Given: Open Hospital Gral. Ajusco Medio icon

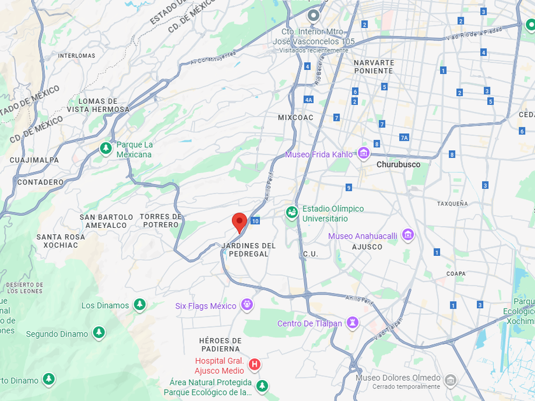Looking at the screenshot, I should coord(255,365).
